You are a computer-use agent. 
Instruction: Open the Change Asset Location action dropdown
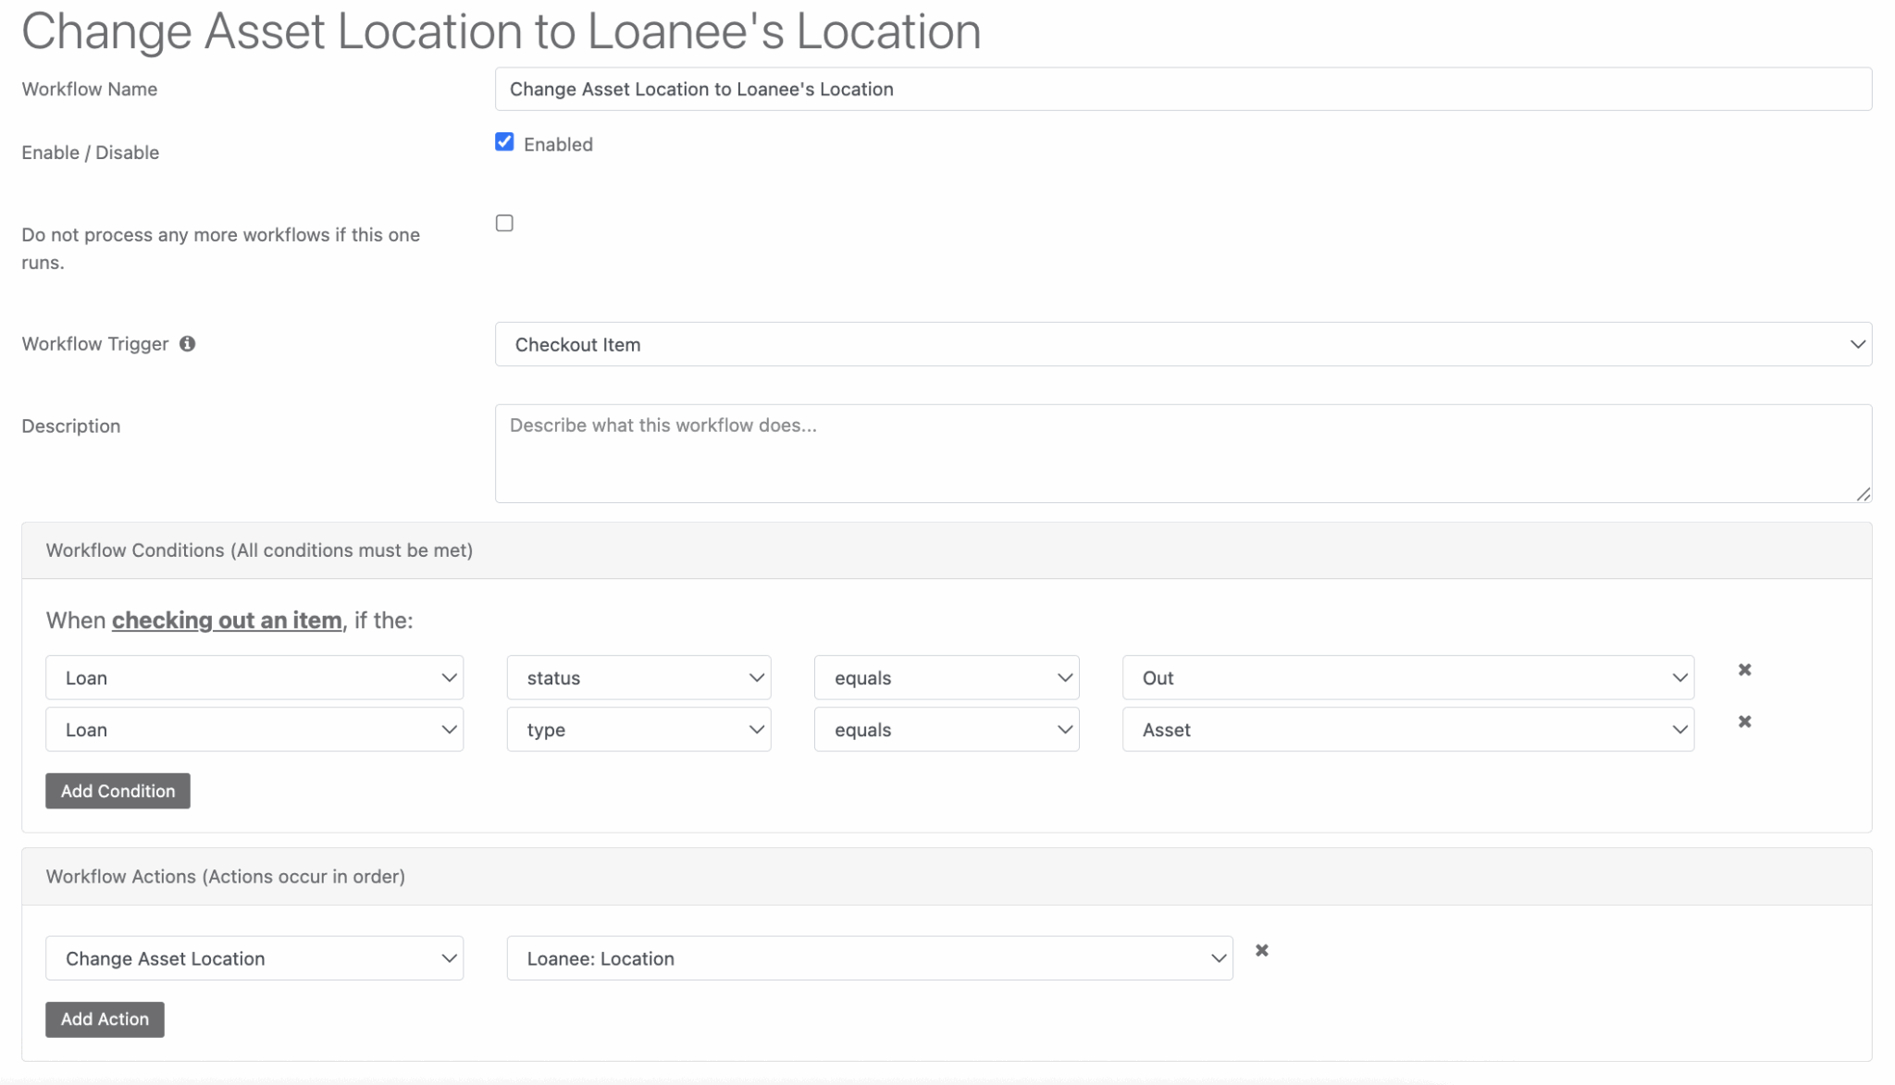coord(254,958)
